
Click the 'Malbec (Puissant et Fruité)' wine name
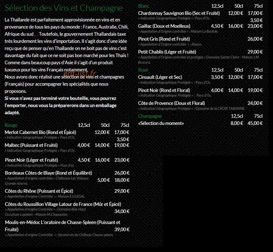point(31,145)
